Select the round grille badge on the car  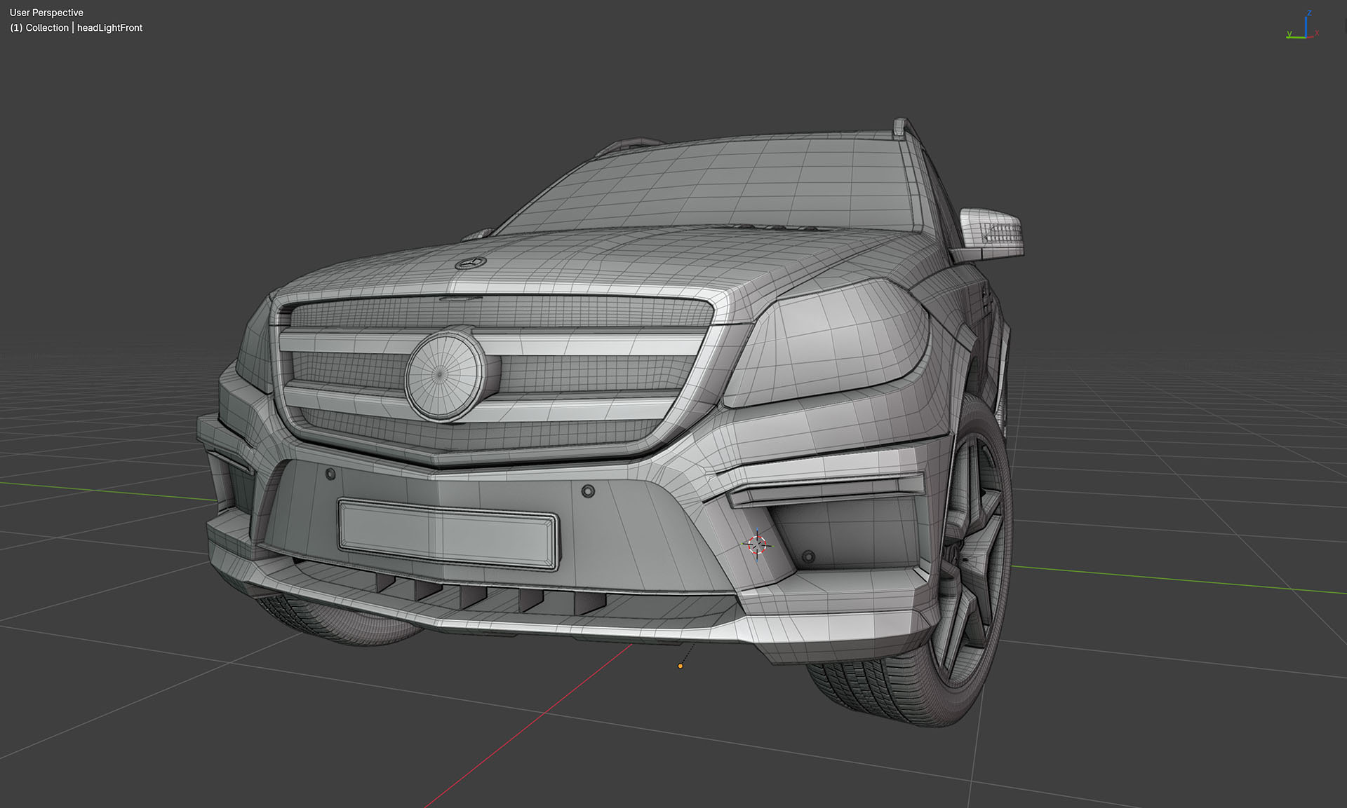coord(445,375)
